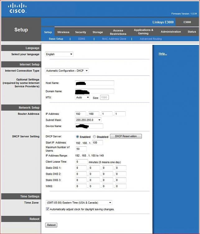Screen dimensions: 200x234
Task: Open the Applications & Gaming tab
Action: [143, 32]
